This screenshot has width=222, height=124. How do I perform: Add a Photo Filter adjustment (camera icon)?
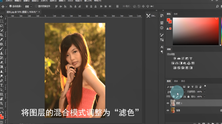(x=185, y=63)
